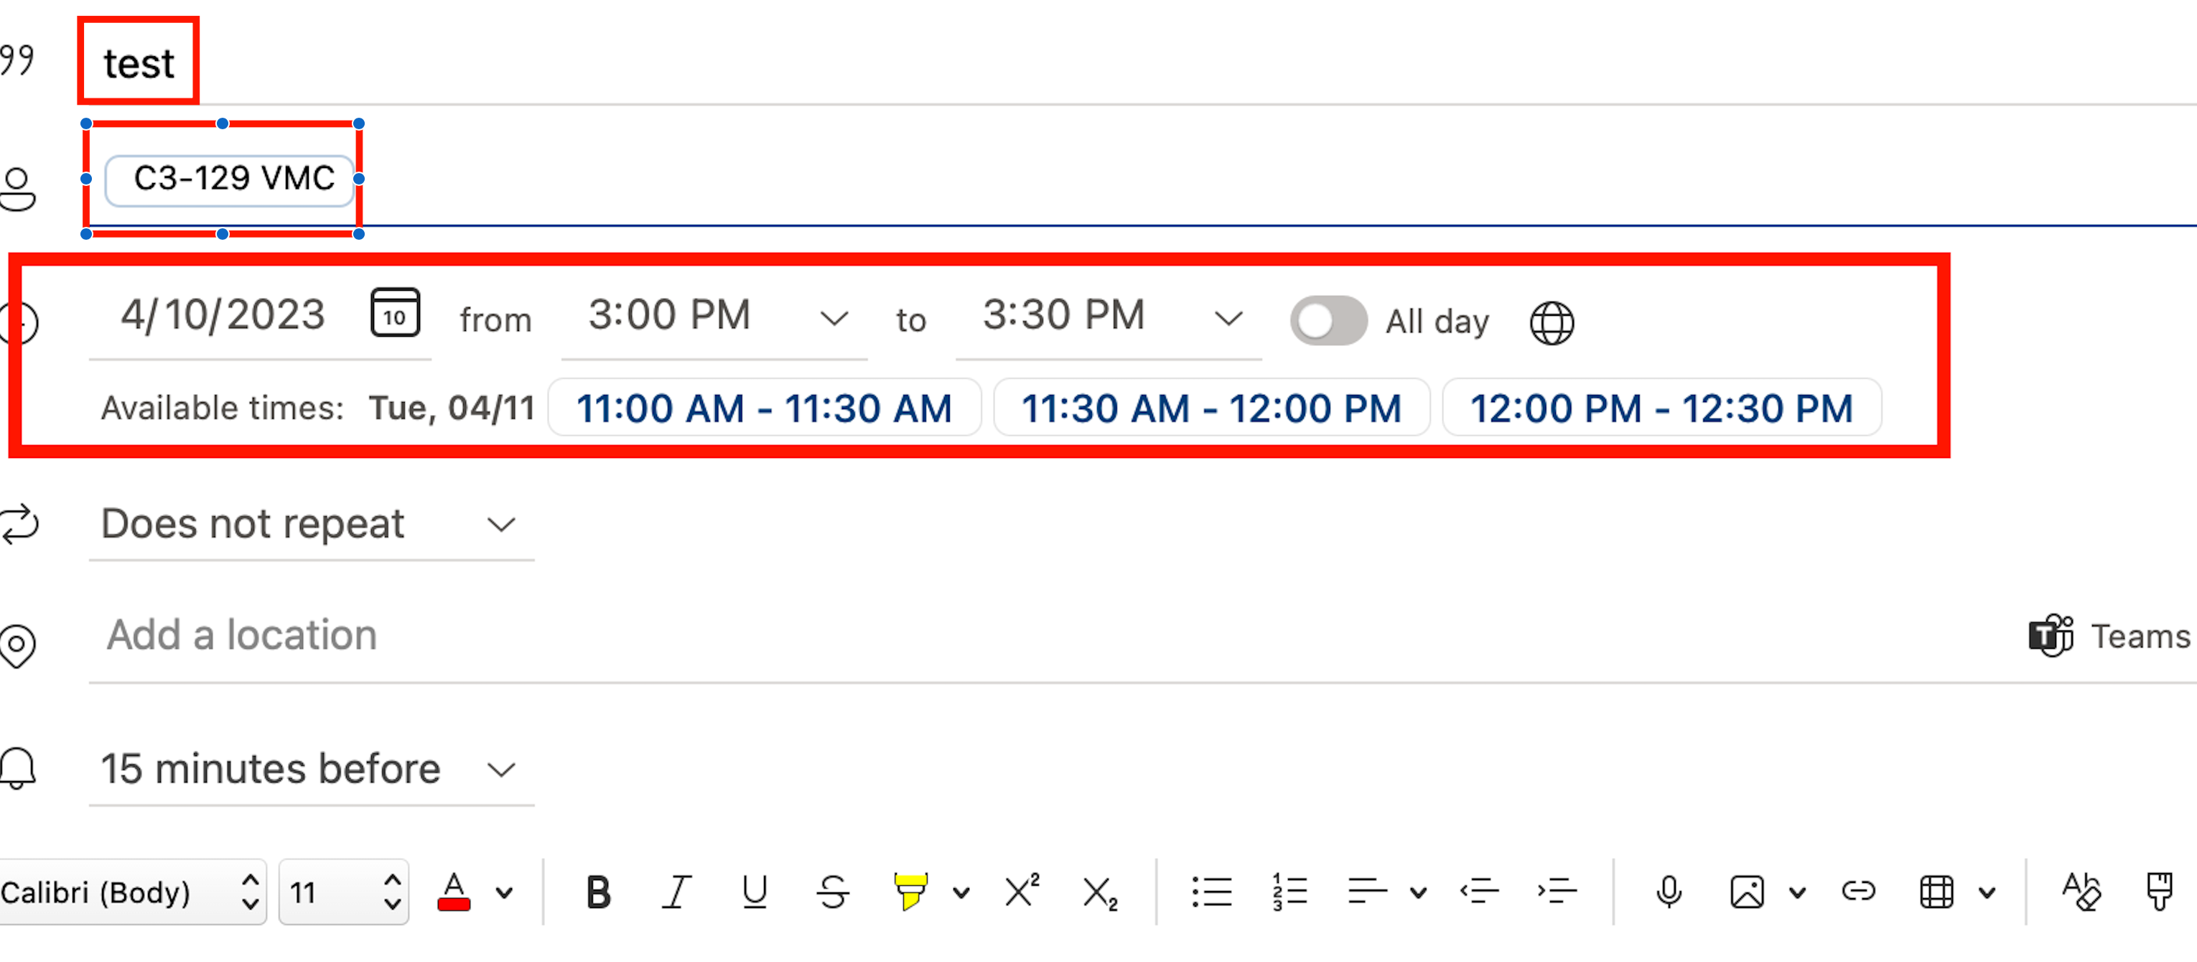Choose the 12:00 PM - 12:30 PM slot
The height and width of the screenshot is (962, 2197).
coord(1661,408)
